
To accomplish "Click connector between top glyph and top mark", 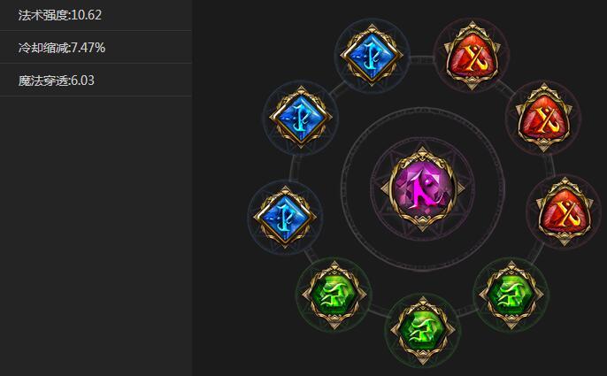I will (x=421, y=60).
